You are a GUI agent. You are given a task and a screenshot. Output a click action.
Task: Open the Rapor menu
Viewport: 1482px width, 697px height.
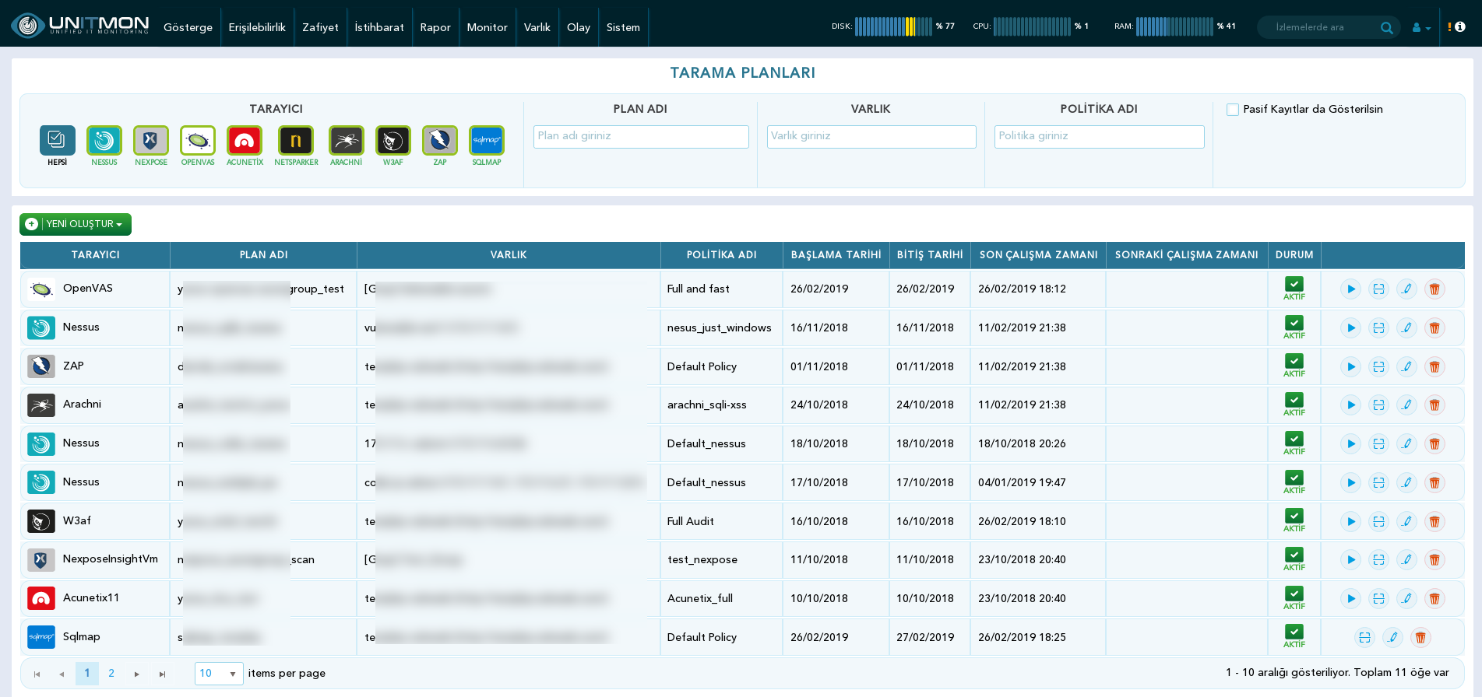435,27
